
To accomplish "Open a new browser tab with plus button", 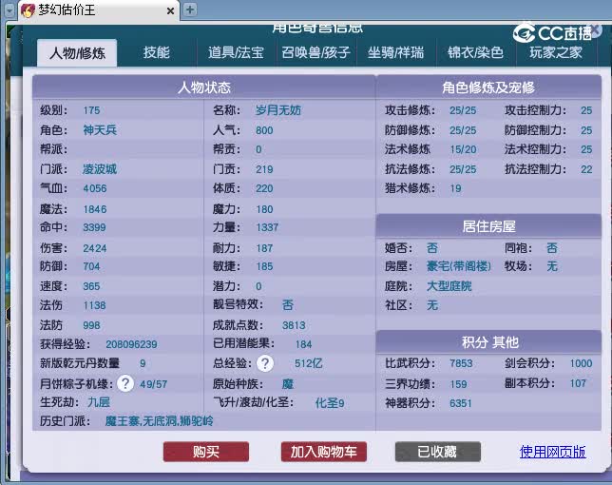I will point(190,10).
